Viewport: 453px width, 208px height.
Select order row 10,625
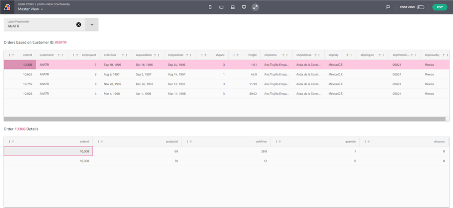tap(226, 75)
